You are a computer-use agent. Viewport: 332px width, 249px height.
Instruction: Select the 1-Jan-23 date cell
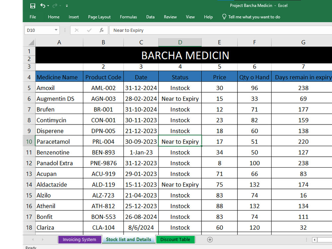(141, 152)
